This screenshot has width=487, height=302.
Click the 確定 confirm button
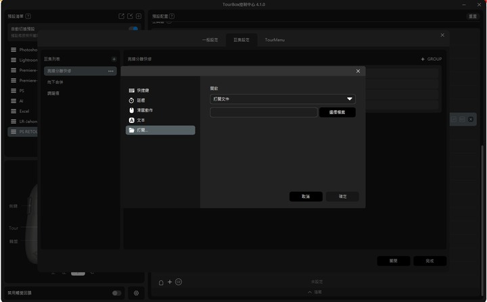[342, 197]
